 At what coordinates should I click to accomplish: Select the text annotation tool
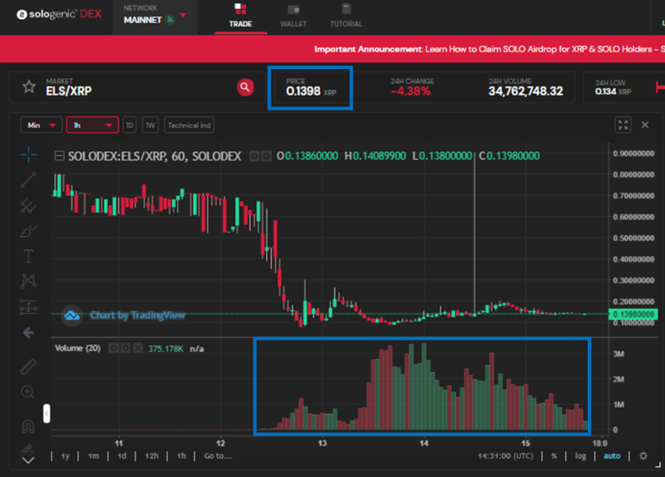pyautogui.click(x=28, y=256)
